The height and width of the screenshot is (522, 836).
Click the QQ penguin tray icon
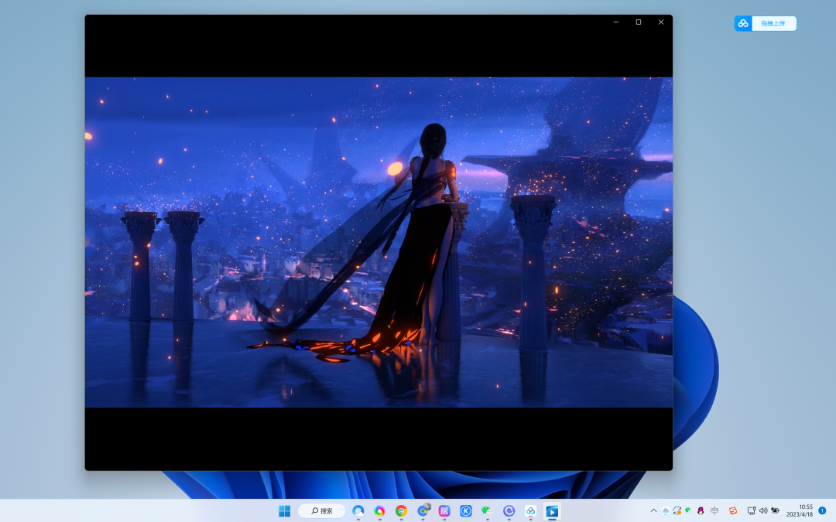701,510
